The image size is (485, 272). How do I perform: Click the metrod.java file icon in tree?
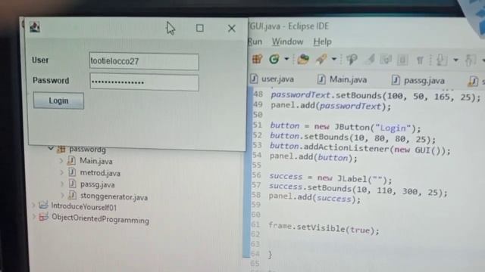(x=72, y=172)
